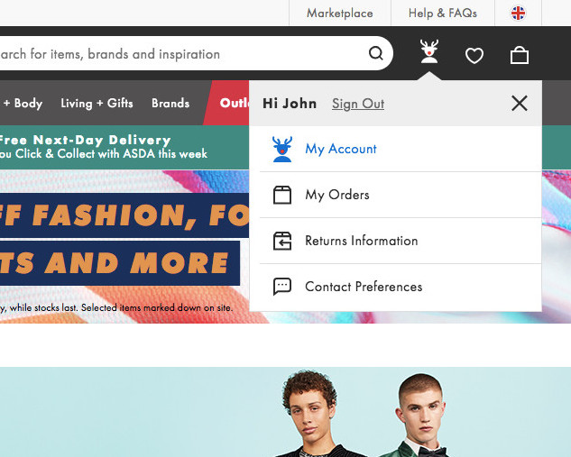Screen dimensions: 571x457
Task: Open the Brands navigation tab
Action: pos(170,104)
